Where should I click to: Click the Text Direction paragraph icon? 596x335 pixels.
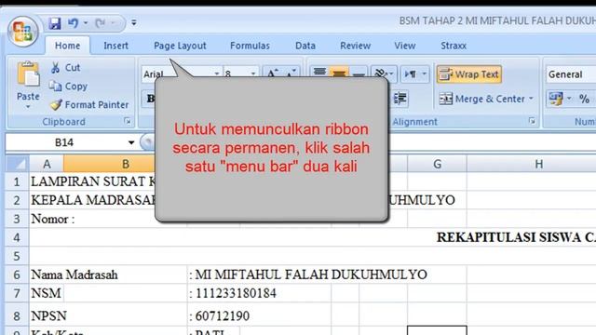pyautogui.click(x=411, y=74)
